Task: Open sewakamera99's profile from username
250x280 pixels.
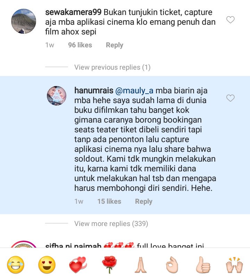Action: tap(73, 12)
